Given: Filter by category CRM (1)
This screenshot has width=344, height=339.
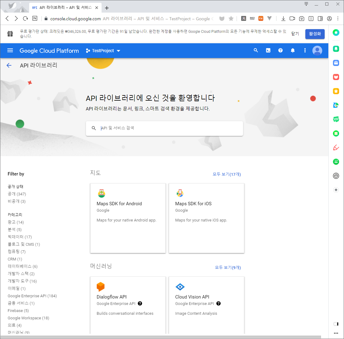Looking at the screenshot, I should 15,259.
